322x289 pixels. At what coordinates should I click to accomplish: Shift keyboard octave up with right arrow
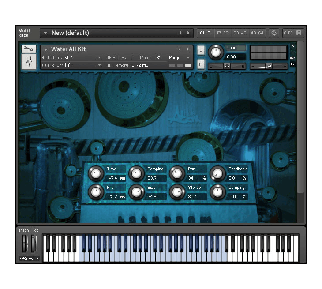point(38,259)
